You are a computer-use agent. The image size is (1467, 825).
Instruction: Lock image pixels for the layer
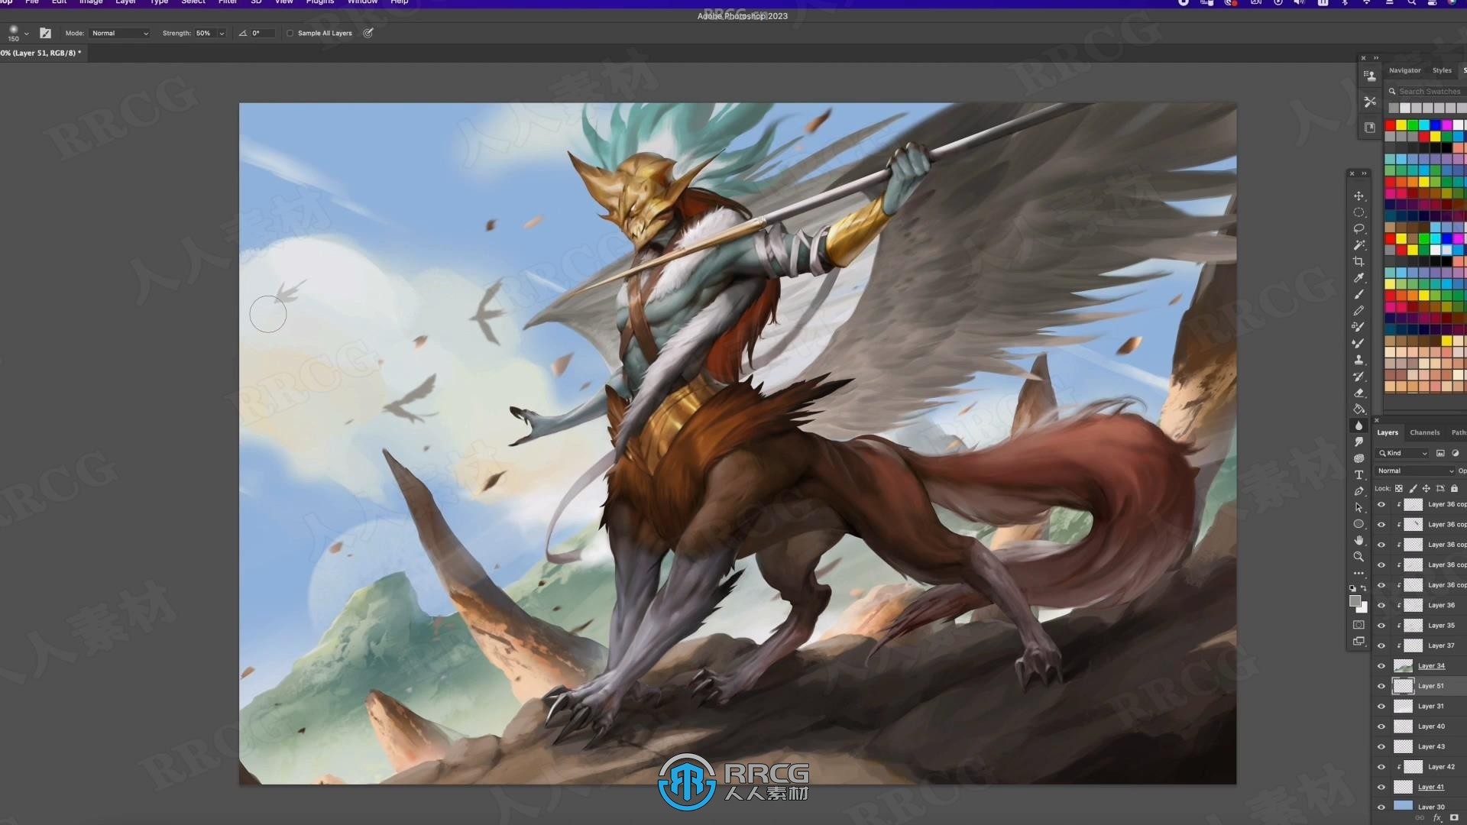1413,489
